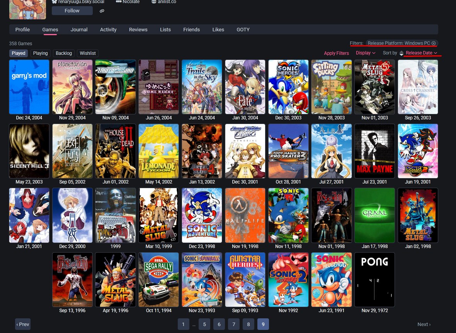Image resolution: width=456 pixels, height=333 pixels.
Task: Expand the Display dropdown
Action: (366, 53)
